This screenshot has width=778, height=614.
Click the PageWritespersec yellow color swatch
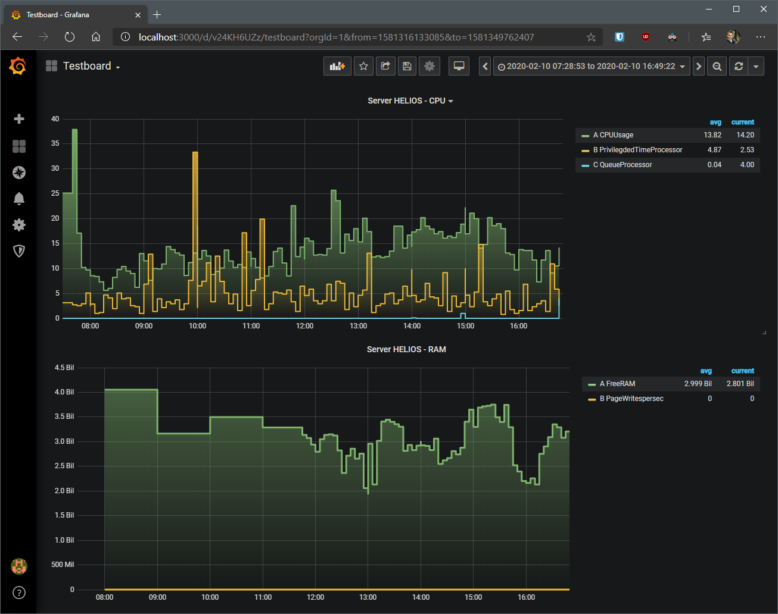pyautogui.click(x=592, y=399)
